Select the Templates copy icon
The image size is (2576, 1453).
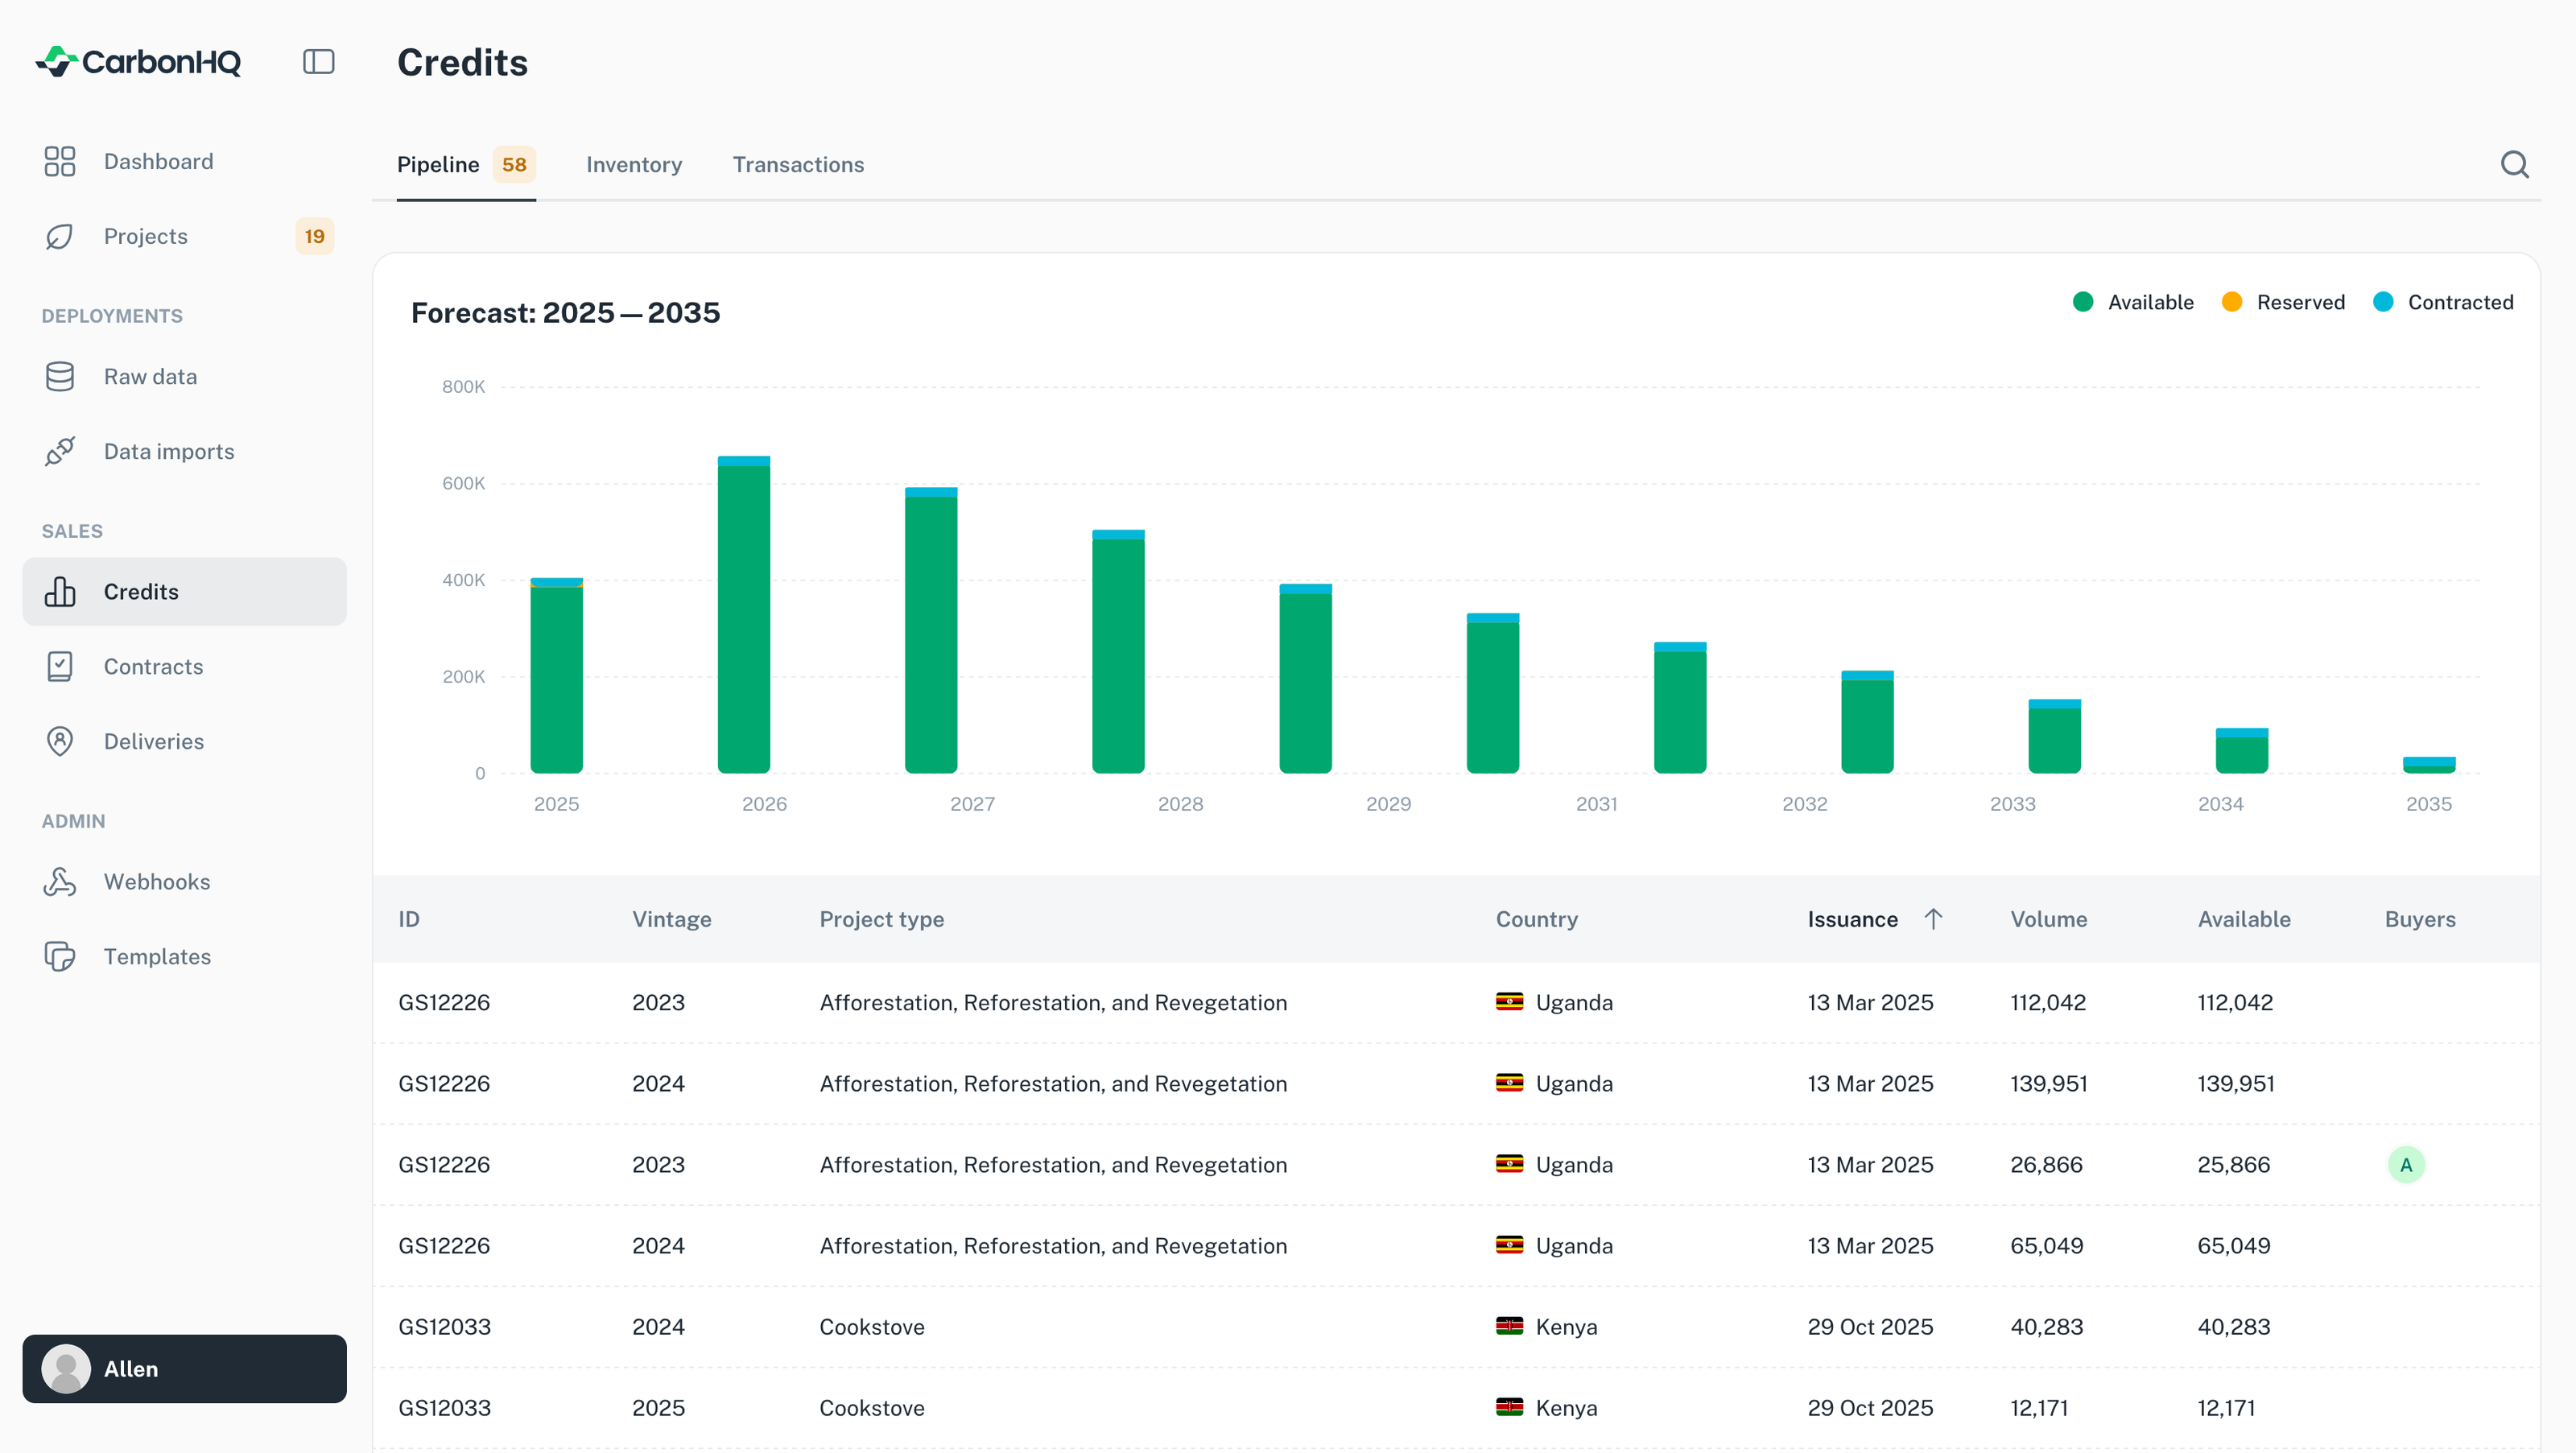coord(59,956)
